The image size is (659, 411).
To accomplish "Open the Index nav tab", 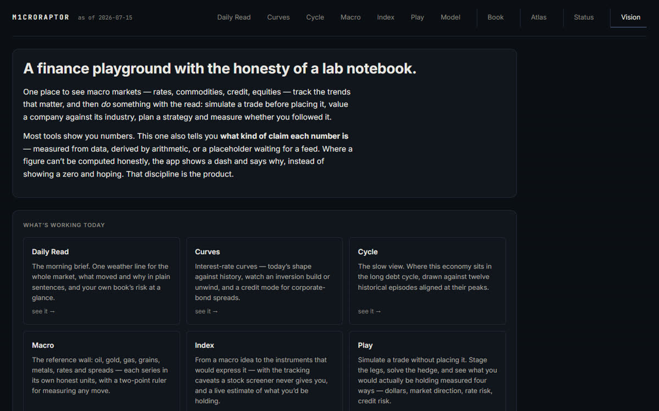I will [386, 17].
